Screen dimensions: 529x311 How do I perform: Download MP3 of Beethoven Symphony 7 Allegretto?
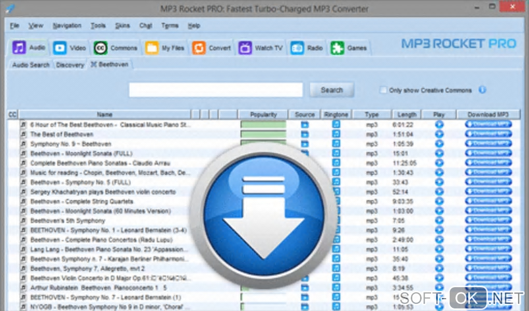click(488, 268)
